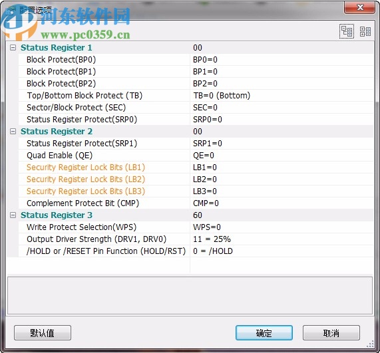
Task: Switch to categorized tree view icon
Action: 347,31
